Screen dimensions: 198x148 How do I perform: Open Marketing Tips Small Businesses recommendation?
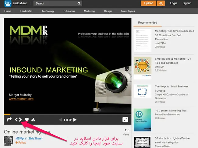(174, 35)
